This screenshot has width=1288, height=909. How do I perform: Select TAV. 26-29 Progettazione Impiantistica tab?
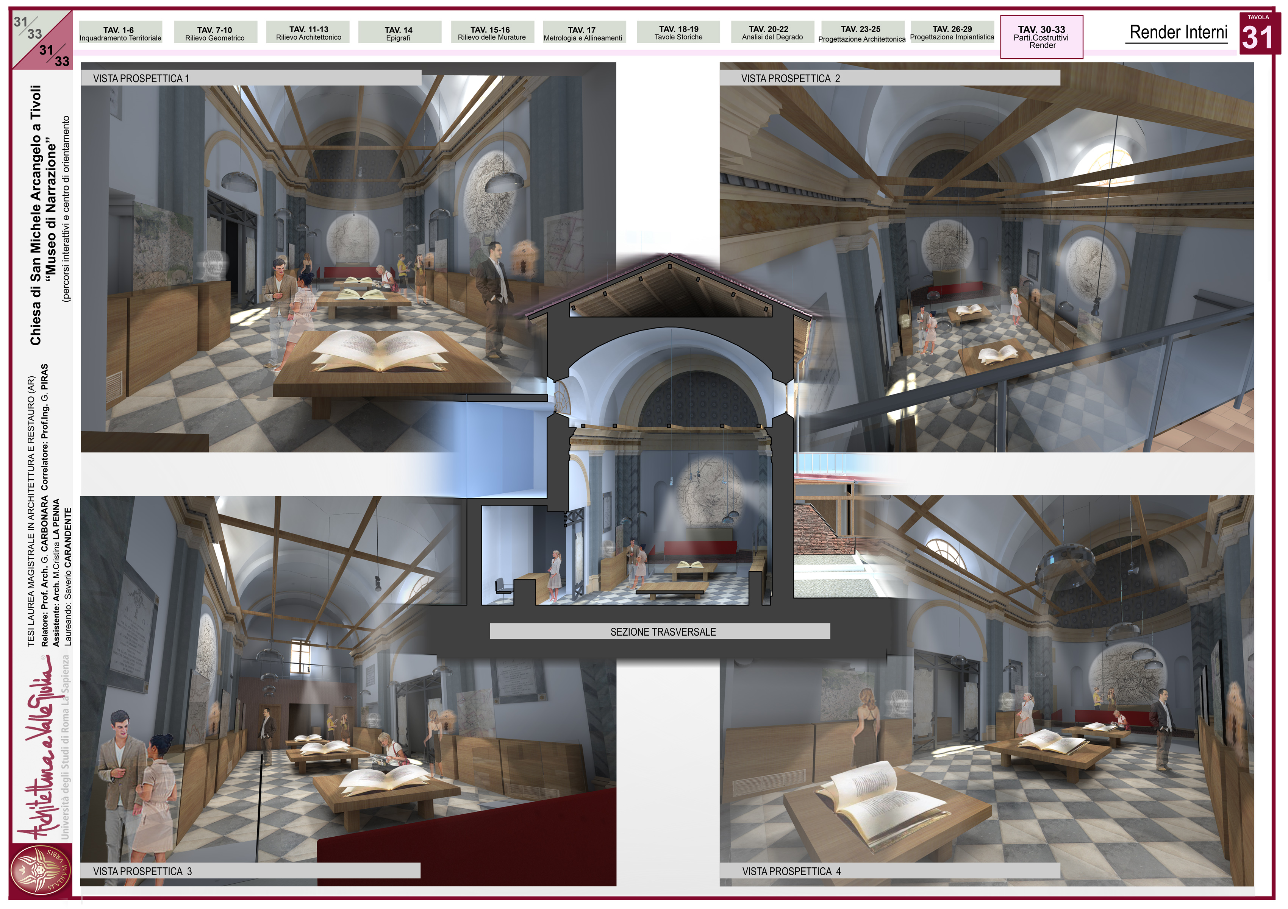point(952,32)
